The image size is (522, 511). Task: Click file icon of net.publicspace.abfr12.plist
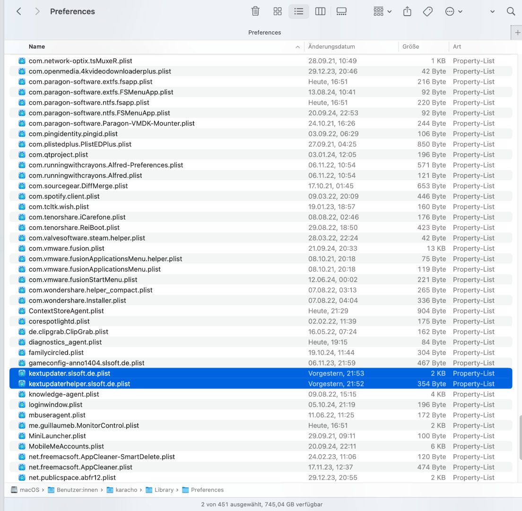(x=22, y=477)
